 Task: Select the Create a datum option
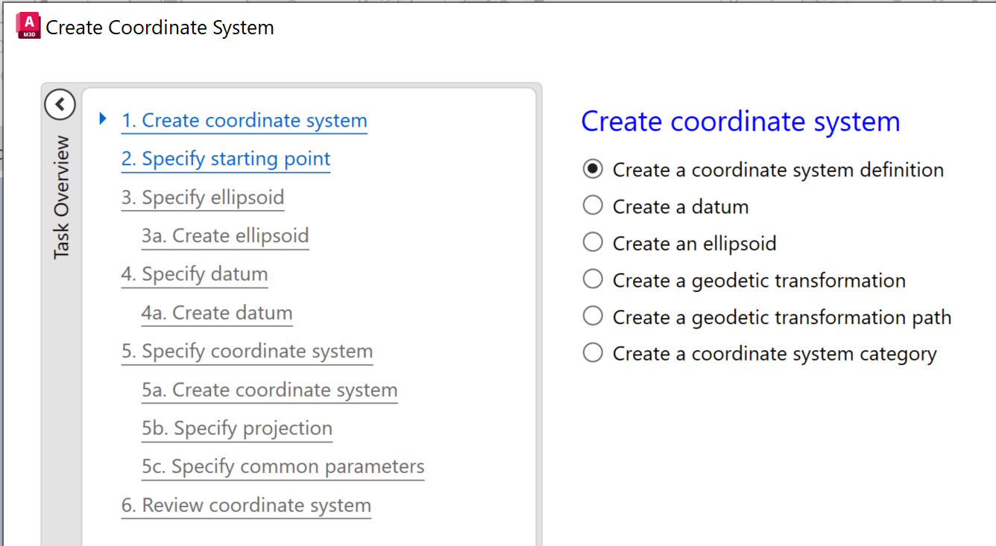click(x=592, y=205)
